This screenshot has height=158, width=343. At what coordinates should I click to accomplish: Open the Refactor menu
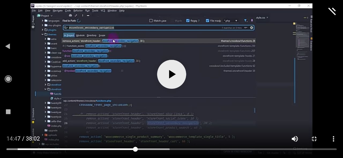(78, 11)
